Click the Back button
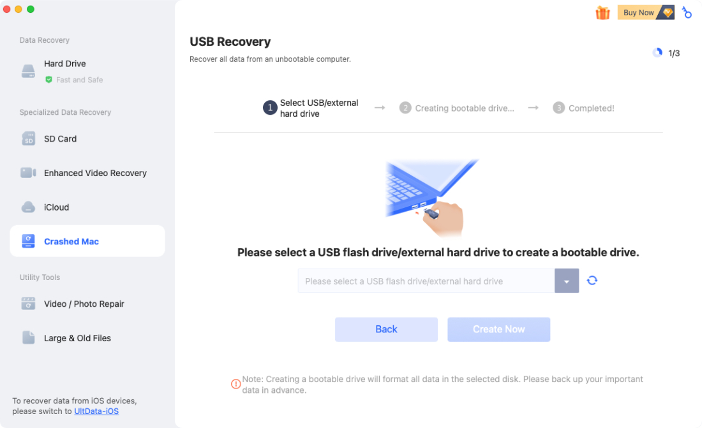 tap(386, 329)
